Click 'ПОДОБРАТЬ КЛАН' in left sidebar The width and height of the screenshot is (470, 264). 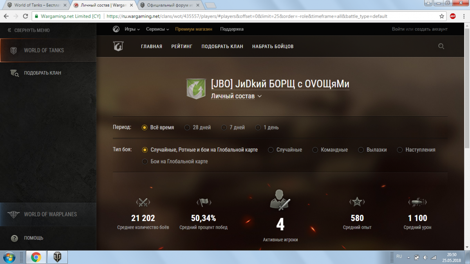point(42,73)
